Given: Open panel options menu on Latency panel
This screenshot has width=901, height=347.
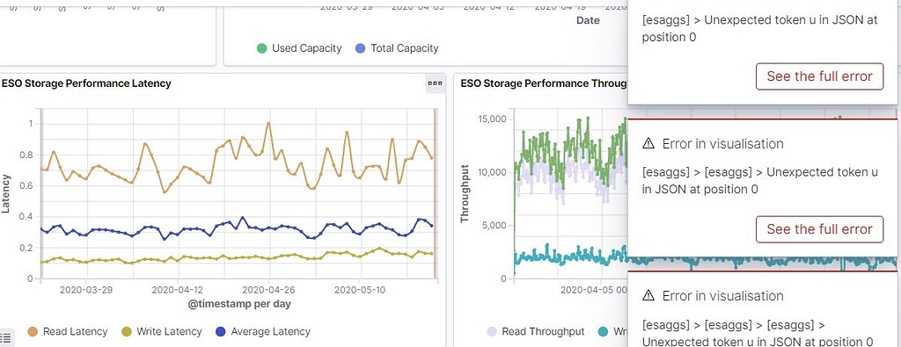Looking at the screenshot, I should (435, 83).
